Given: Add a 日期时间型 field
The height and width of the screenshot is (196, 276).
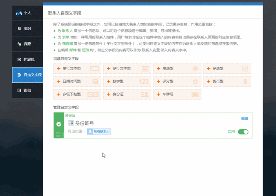Looking at the screenshot, I should (77, 82).
